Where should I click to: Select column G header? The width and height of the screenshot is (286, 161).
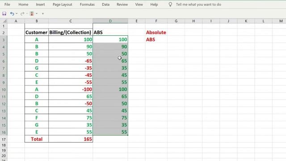[176, 21]
